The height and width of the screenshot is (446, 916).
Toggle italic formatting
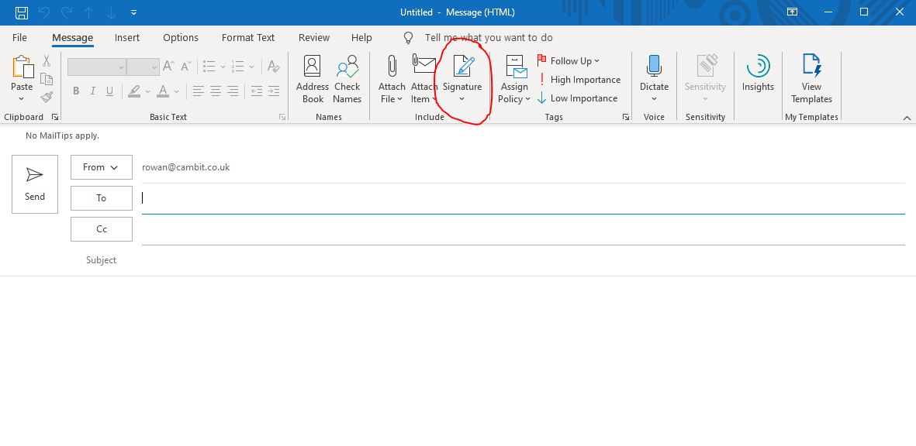[92, 91]
